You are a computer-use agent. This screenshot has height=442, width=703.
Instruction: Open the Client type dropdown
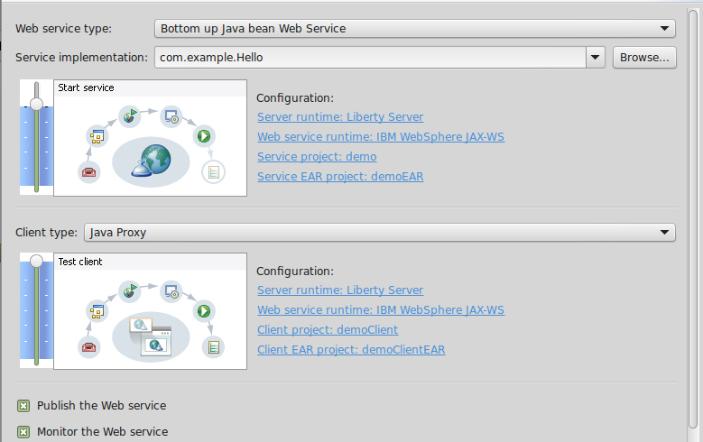click(379, 232)
